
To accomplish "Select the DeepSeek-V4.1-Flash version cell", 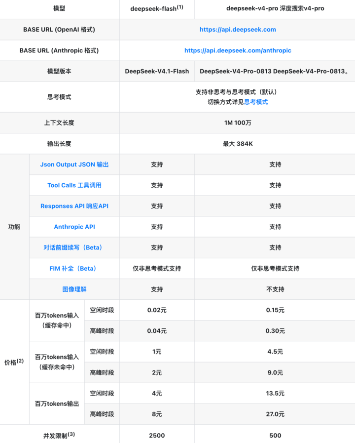I will 157,71.
